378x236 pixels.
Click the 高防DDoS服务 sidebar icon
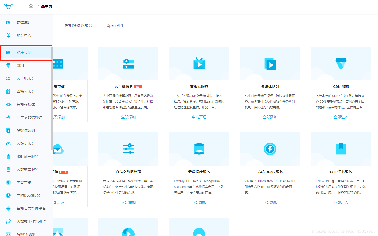point(8,195)
